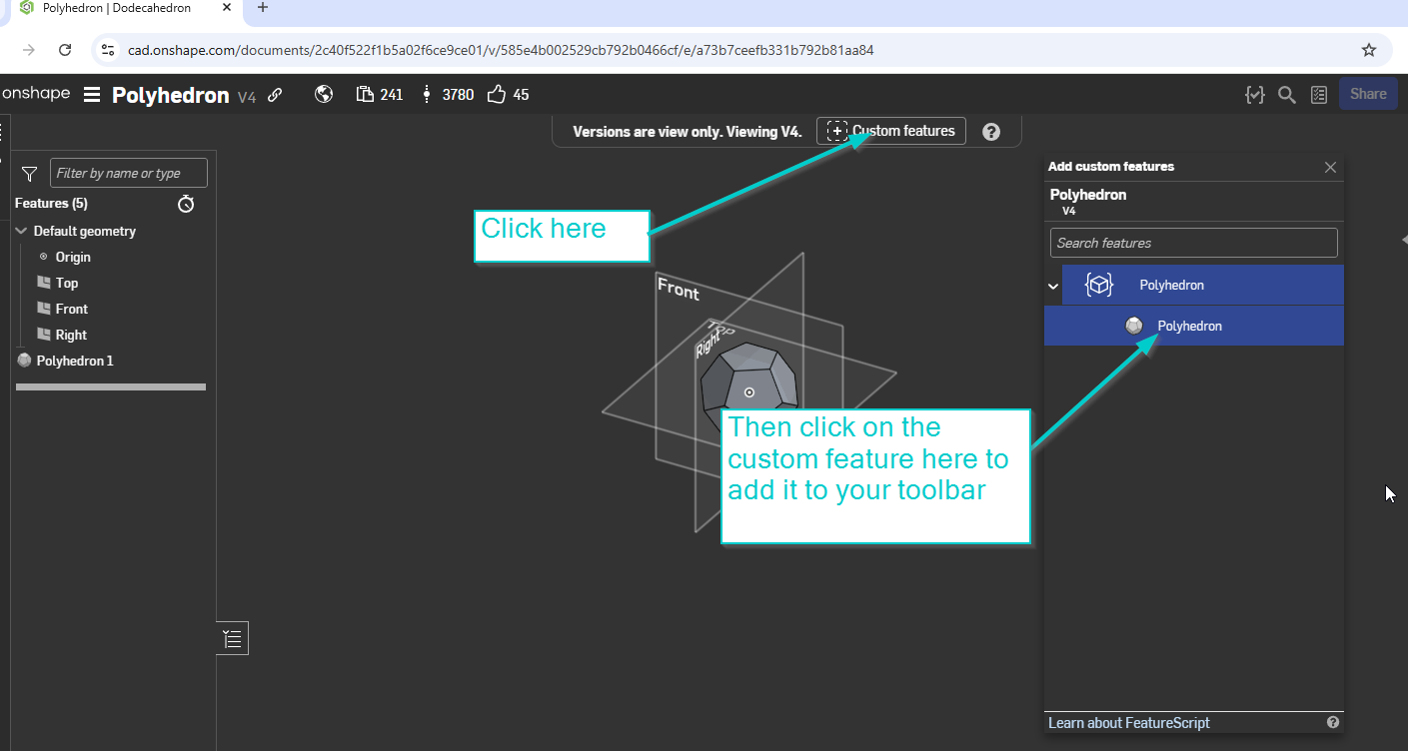Open help icon beside Learn about FeatureScript
This screenshot has width=1408, height=751.
click(x=1332, y=722)
